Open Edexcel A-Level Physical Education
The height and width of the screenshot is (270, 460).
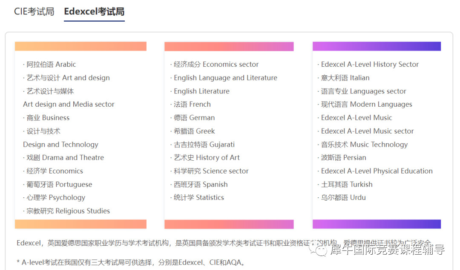pyautogui.click(x=377, y=171)
